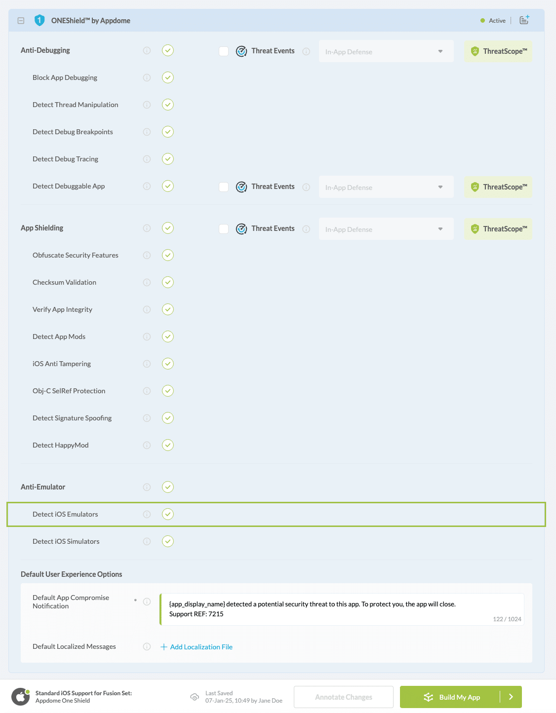
Task: Click the globe icon next to Last Saved
Action: (195, 697)
